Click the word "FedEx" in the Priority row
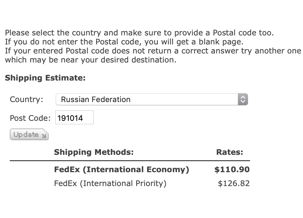 coord(65,183)
